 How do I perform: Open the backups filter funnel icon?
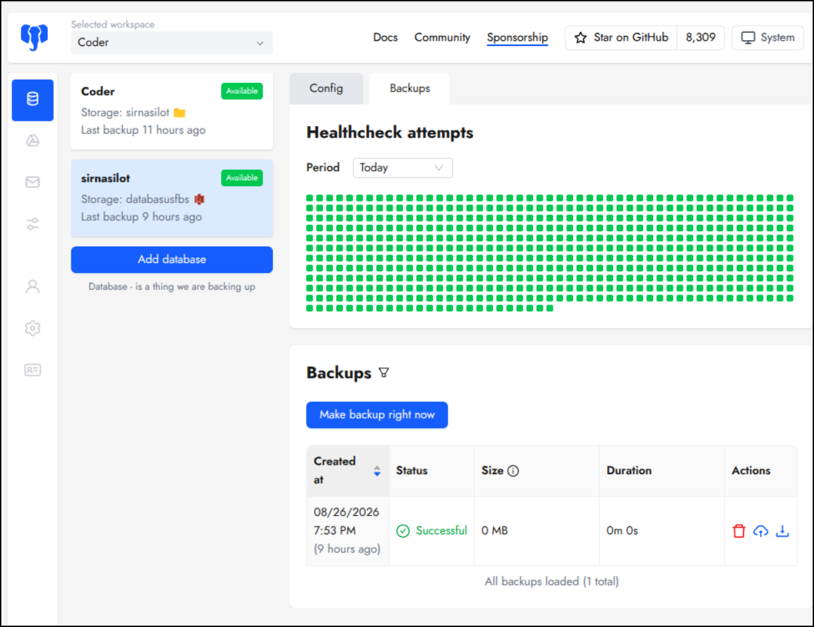click(x=384, y=373)
